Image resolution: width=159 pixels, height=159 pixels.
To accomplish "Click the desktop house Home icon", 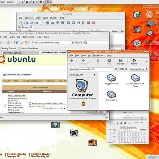I will click(93, 143).
